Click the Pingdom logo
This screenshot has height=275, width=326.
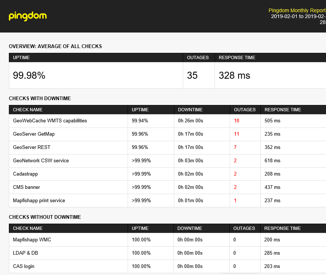click(x=28, y=16)
